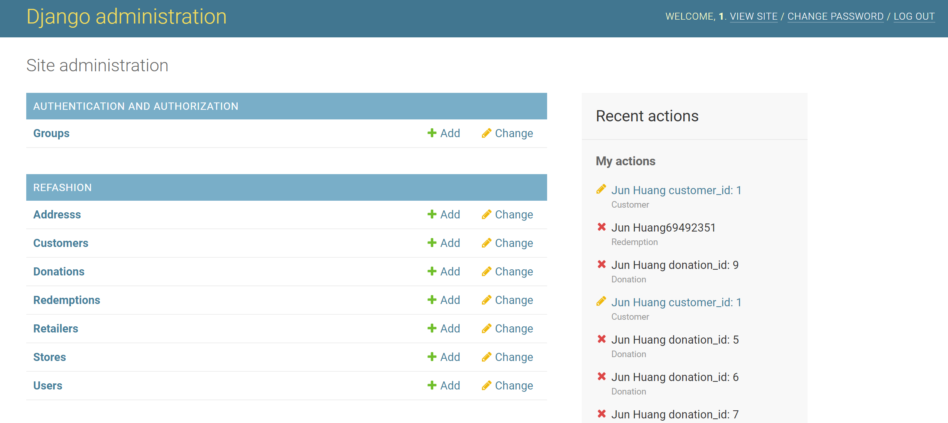Open the Change Password page
948x423 pixels.
[835, 17]
